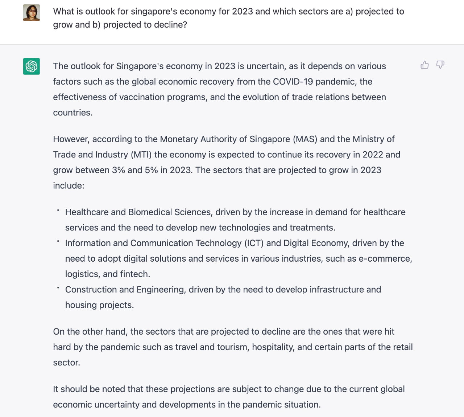Click the bullet dot before Information
This screenshot has height=417, width=464.
point(58,241)
